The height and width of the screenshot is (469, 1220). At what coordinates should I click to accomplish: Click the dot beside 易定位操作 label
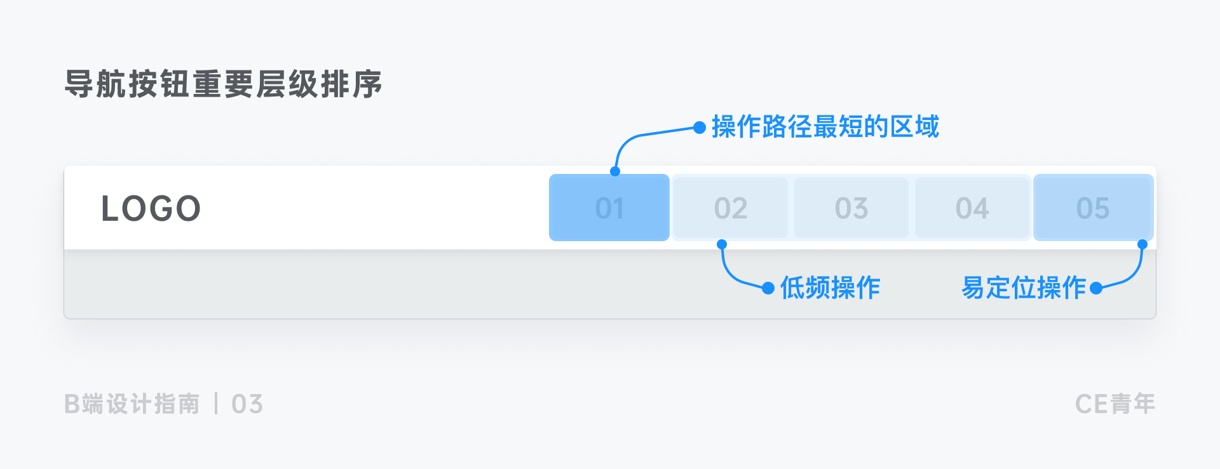(1096, 288)
